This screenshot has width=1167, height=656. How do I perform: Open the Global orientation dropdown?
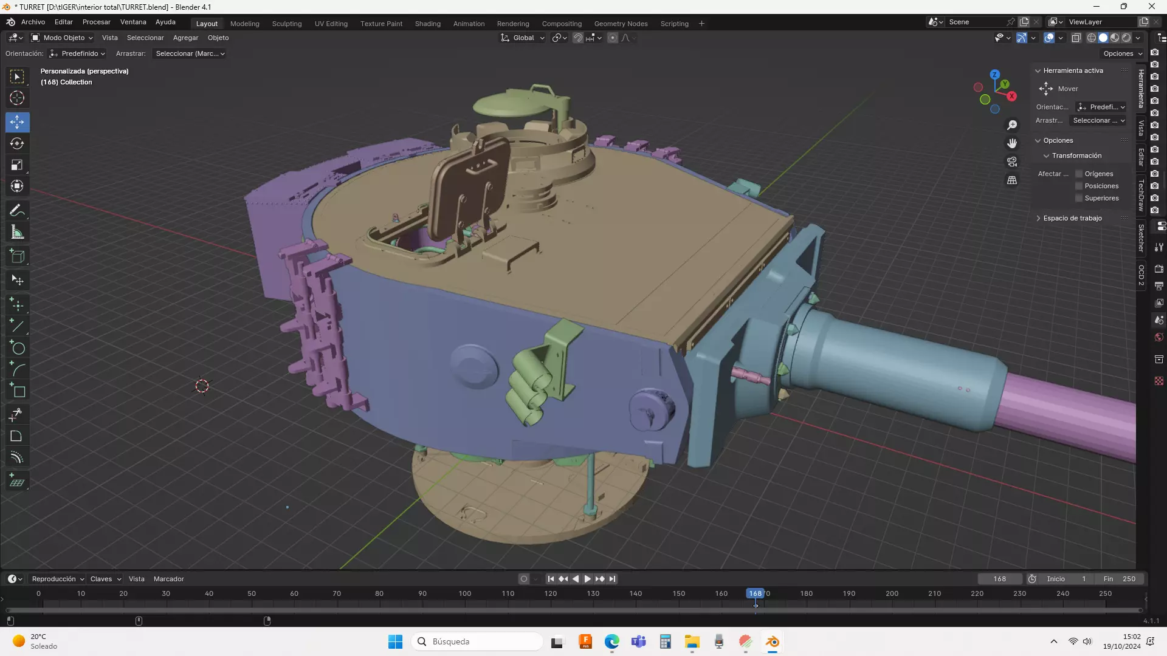point(523,38)
